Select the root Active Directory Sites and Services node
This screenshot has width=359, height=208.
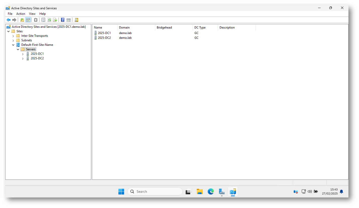(49, 27)
